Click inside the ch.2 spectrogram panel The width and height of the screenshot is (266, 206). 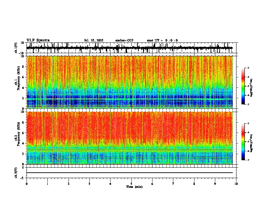(x=129, y=138)
